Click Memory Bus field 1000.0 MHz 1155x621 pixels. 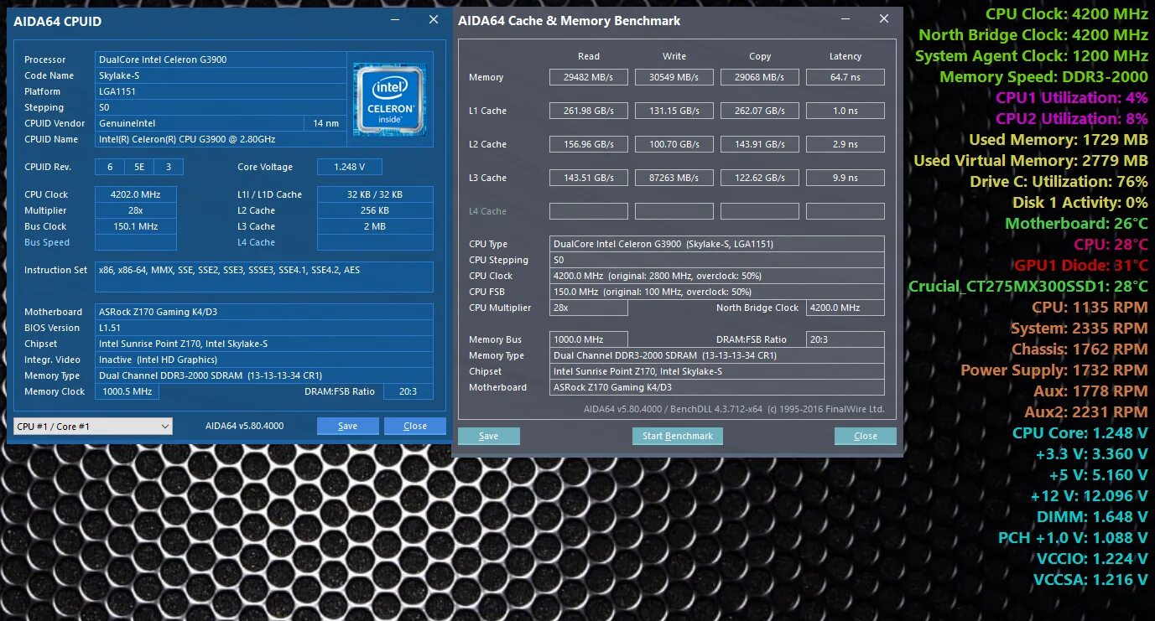click(589, 339)
